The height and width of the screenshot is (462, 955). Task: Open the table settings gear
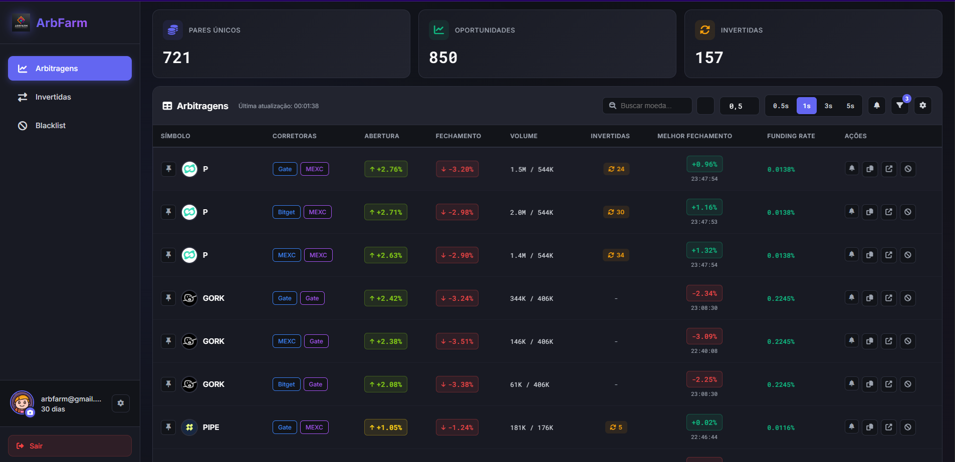tap(923, 106)
